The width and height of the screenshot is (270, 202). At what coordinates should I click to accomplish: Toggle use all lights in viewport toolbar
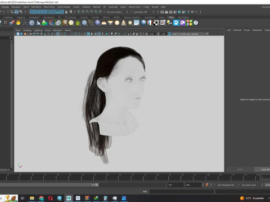(103, 34)
